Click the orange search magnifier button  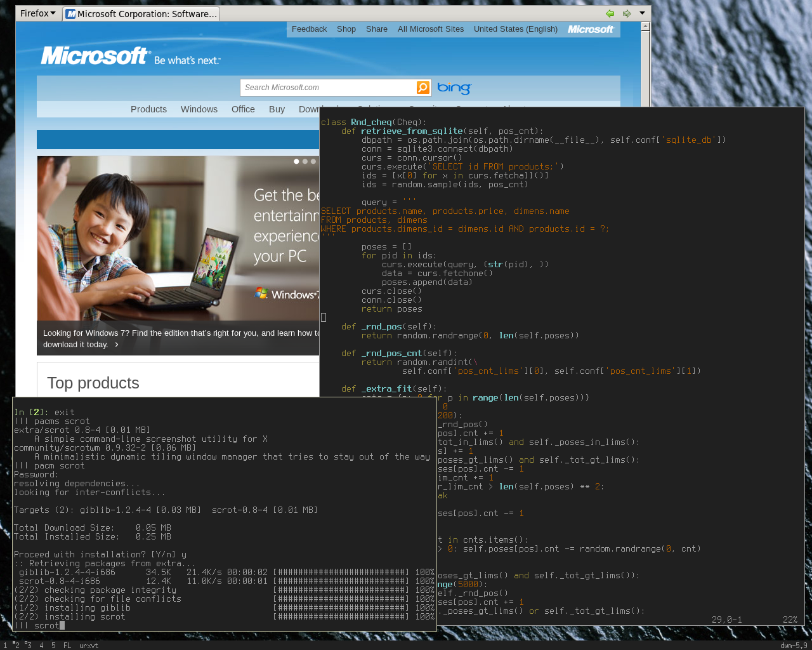(423, 88)
